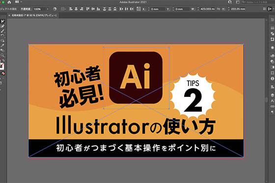Open the Pathfinder panel icon in right dock
Viewport: 275px width, 183px height.
click(273, 33)
